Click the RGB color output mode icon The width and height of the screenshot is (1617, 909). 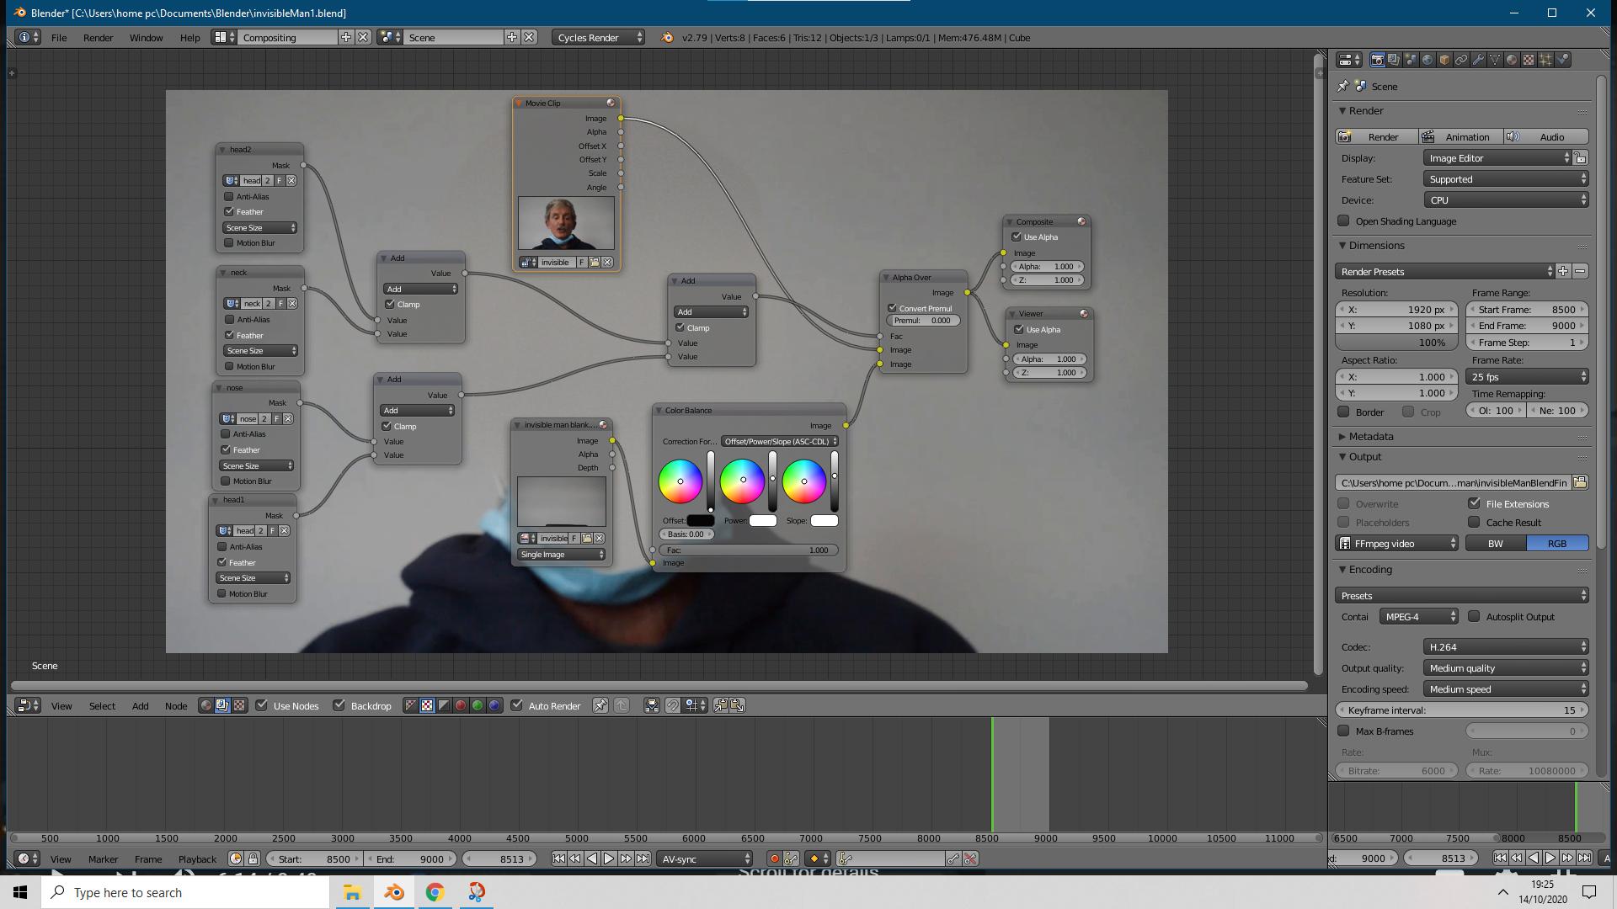(1556, 544)
